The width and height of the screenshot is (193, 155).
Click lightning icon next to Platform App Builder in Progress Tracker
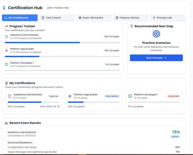[x=7, y=51]
